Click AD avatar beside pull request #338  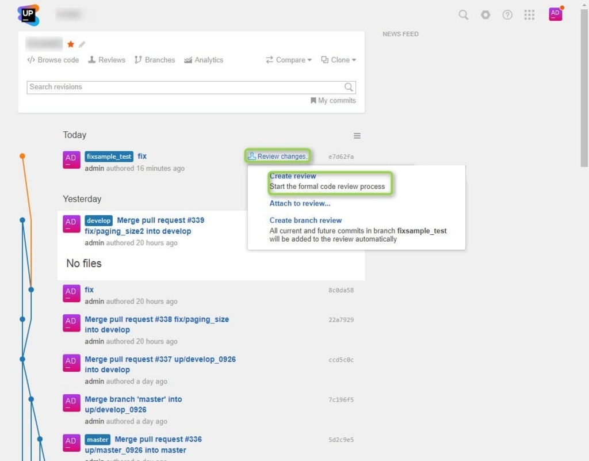(x=71, y=323)
